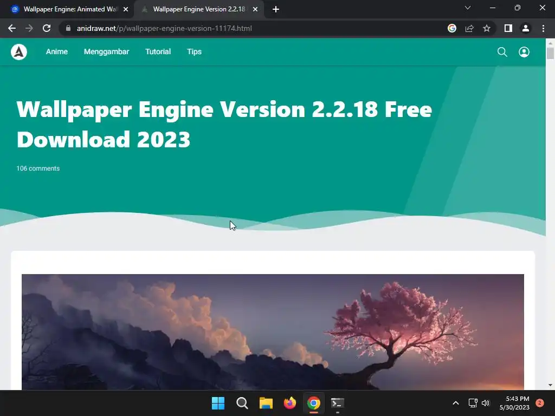
Task: Expand the tab search chevron
Action: [x=468, y=8]
